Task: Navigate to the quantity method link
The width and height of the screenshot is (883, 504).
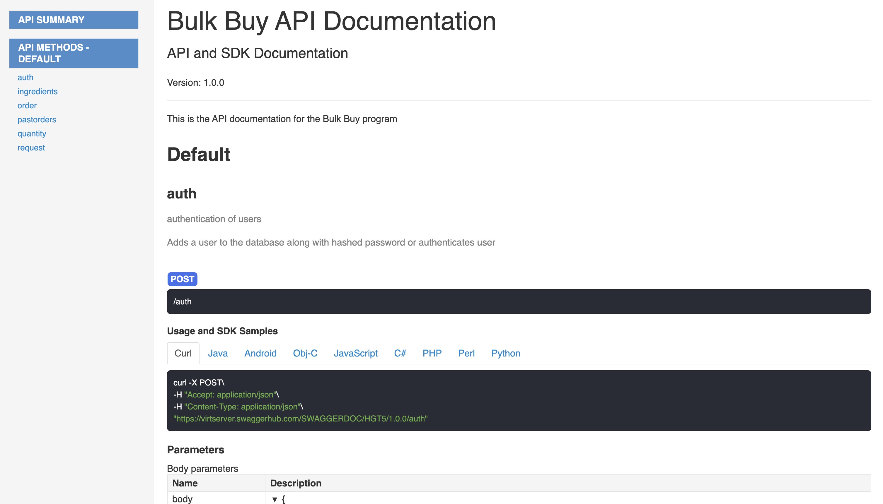Action: [32, 134]
